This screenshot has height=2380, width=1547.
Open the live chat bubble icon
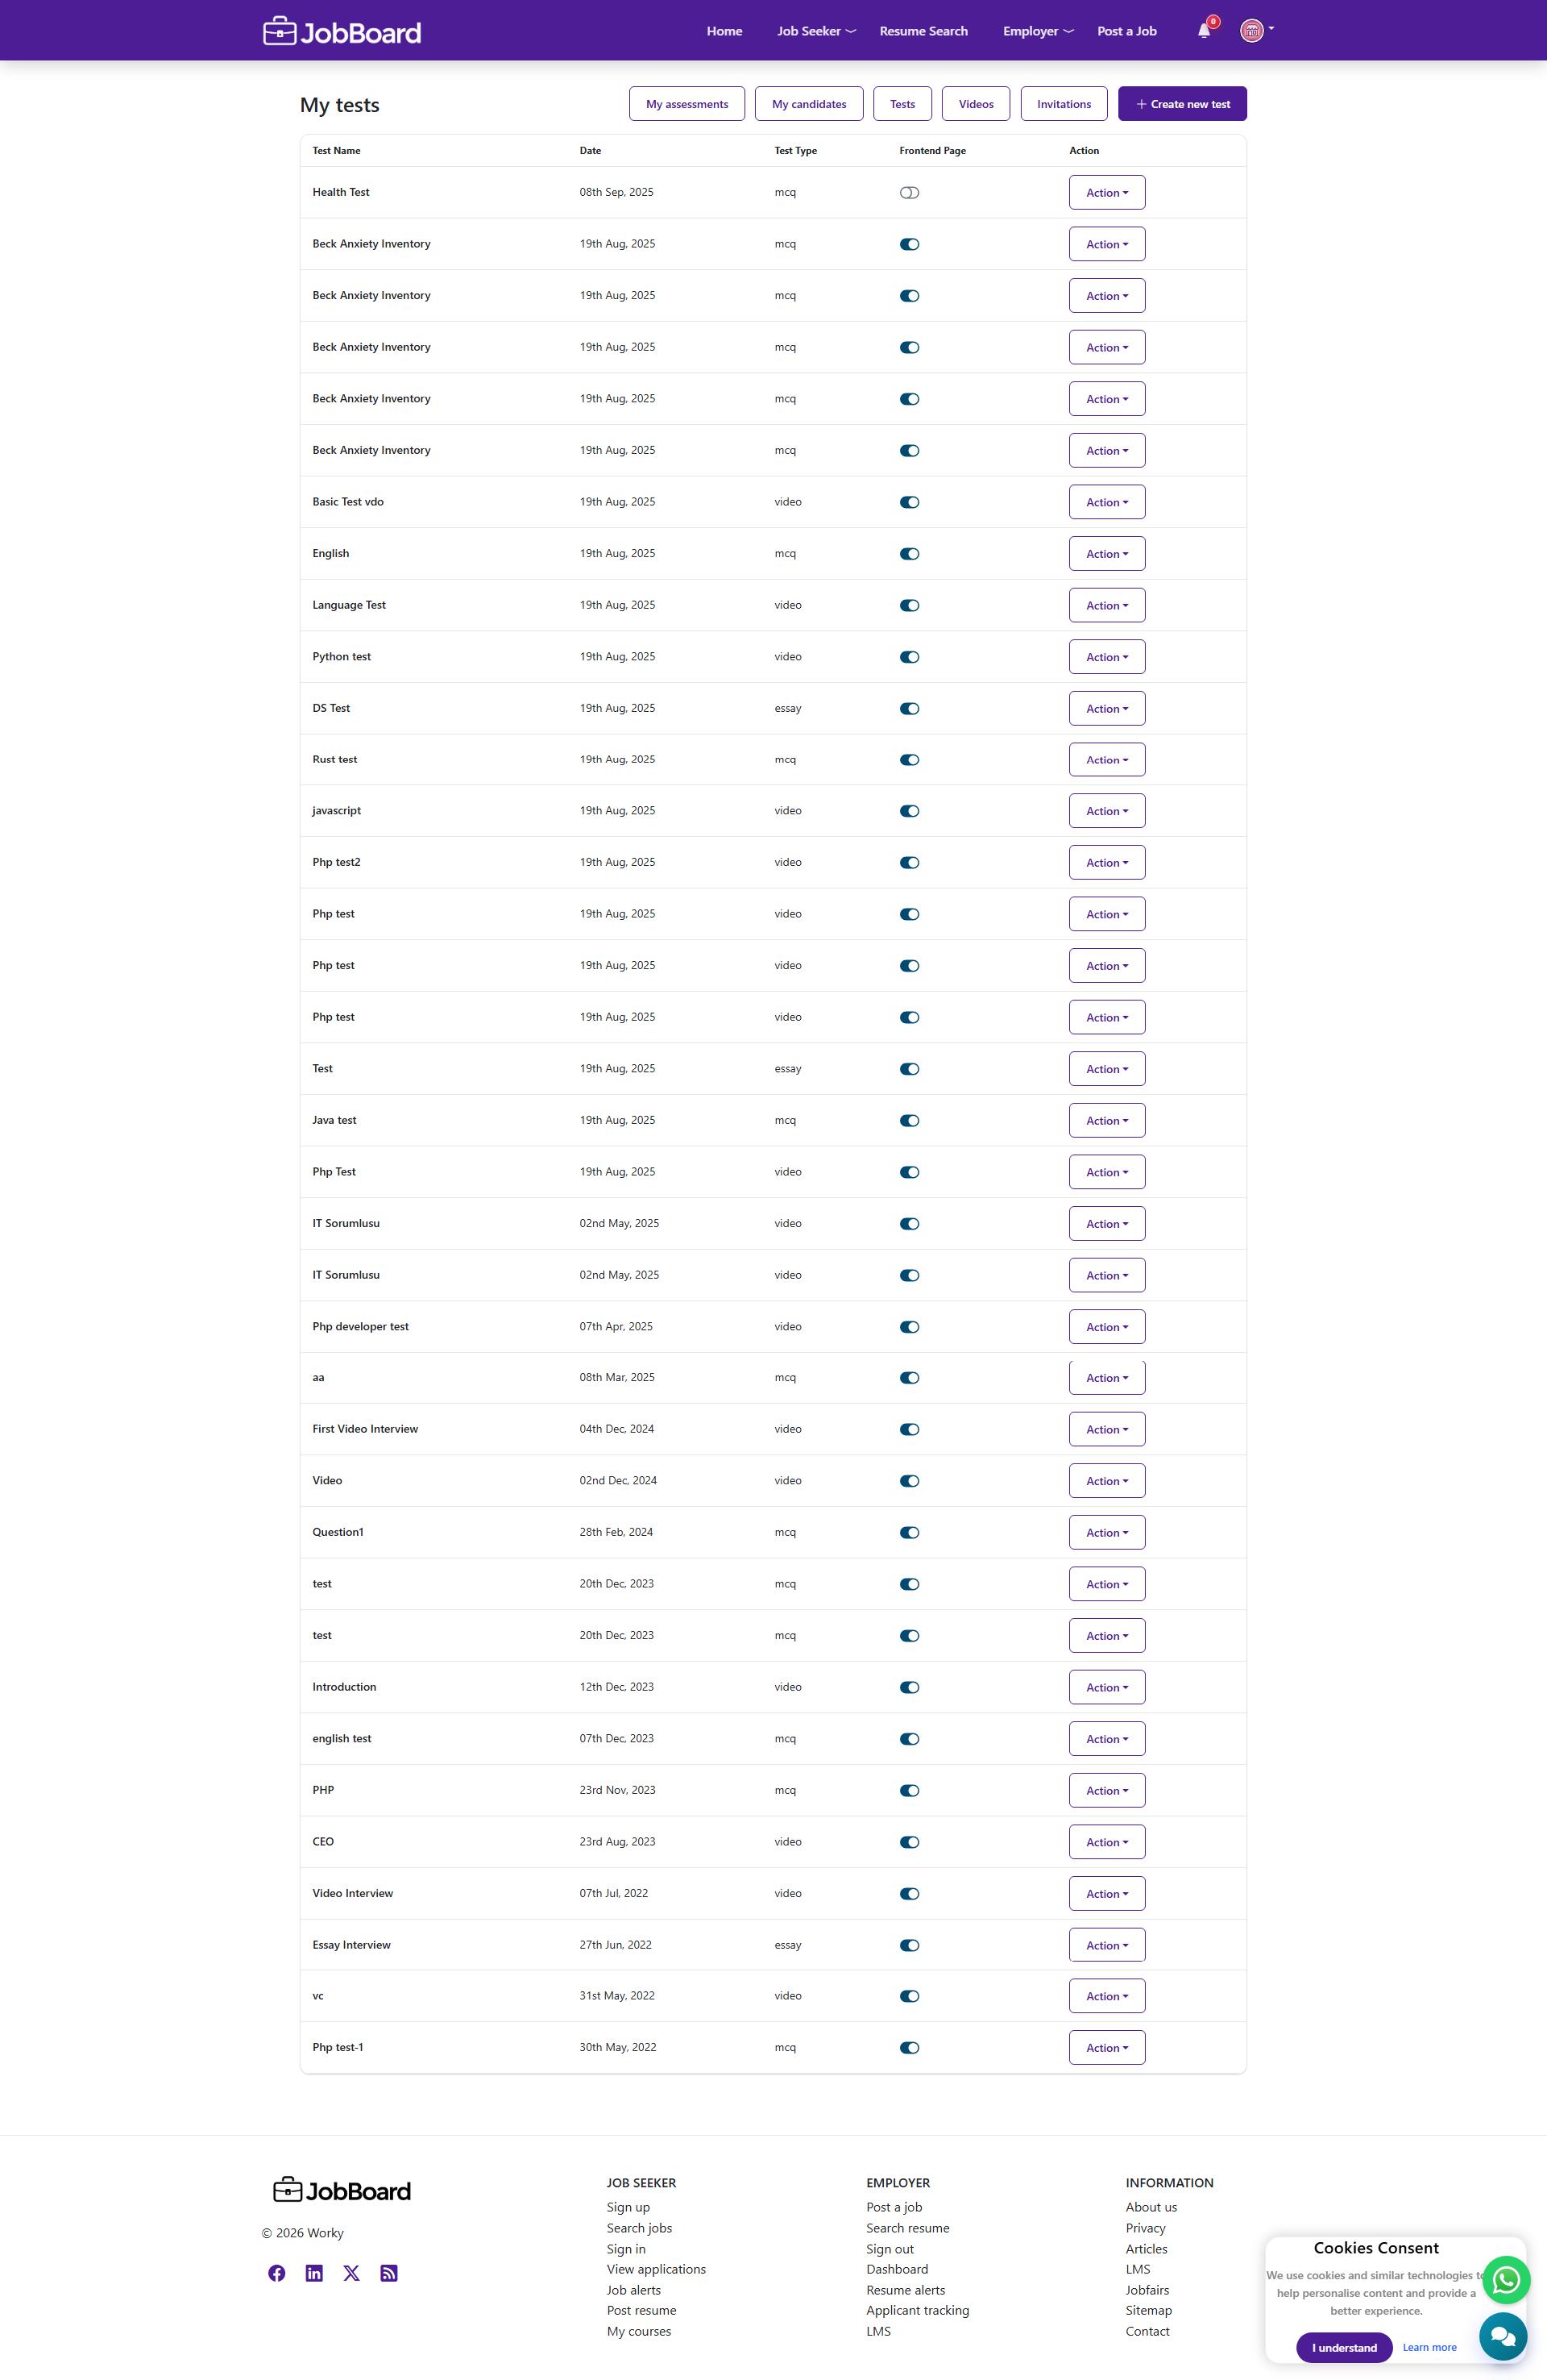[x=1503, y=2336]
